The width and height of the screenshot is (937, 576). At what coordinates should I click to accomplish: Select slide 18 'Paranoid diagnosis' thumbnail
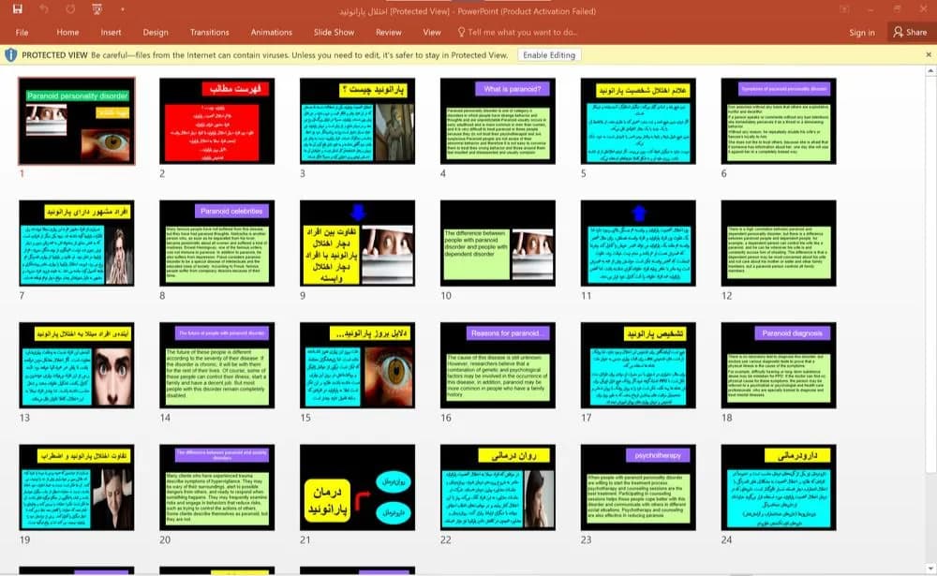779,365
